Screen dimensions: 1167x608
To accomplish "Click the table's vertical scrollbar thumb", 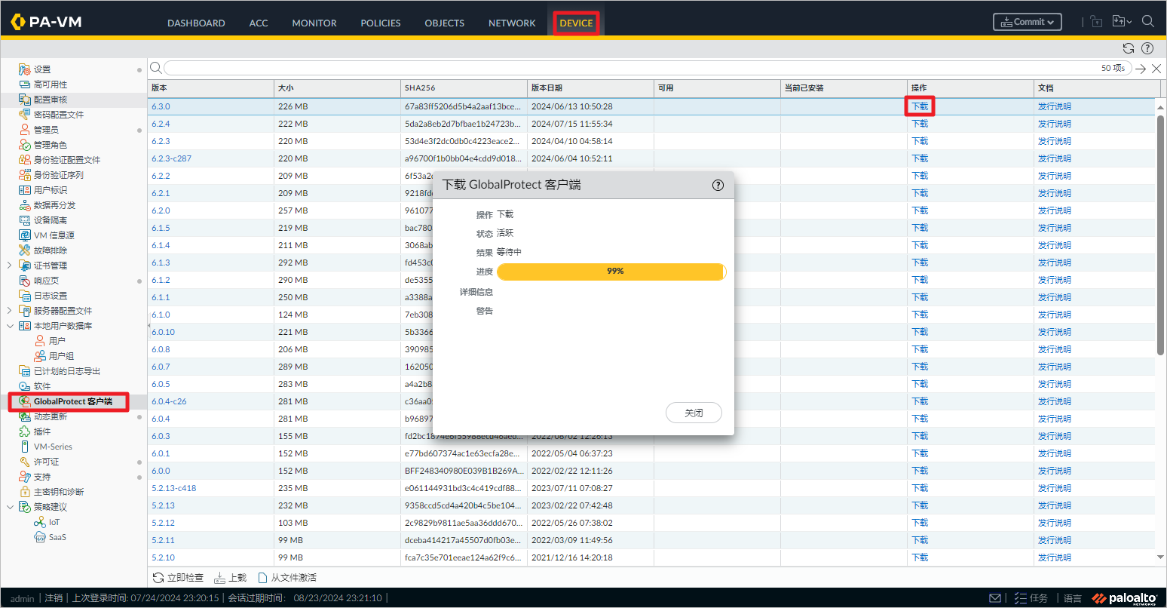I will tap(1160, 235).
